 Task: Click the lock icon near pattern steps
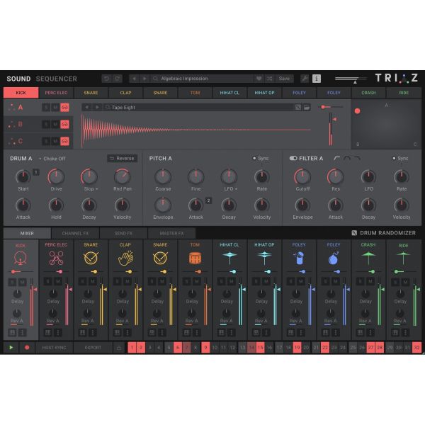pyautogui.click(x=119, y=348)
